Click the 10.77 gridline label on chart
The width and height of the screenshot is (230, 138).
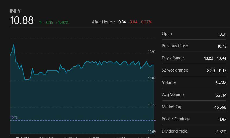152,105
